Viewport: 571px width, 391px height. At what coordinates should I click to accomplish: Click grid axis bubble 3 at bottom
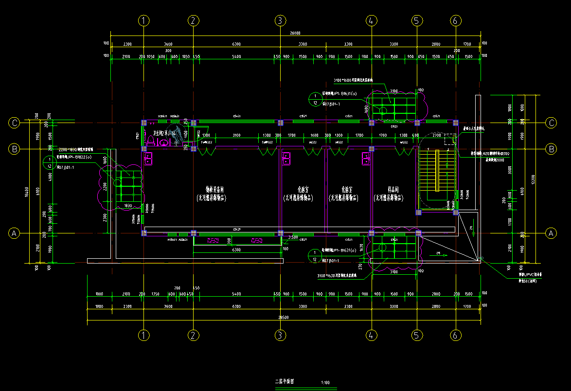(280, 335)
